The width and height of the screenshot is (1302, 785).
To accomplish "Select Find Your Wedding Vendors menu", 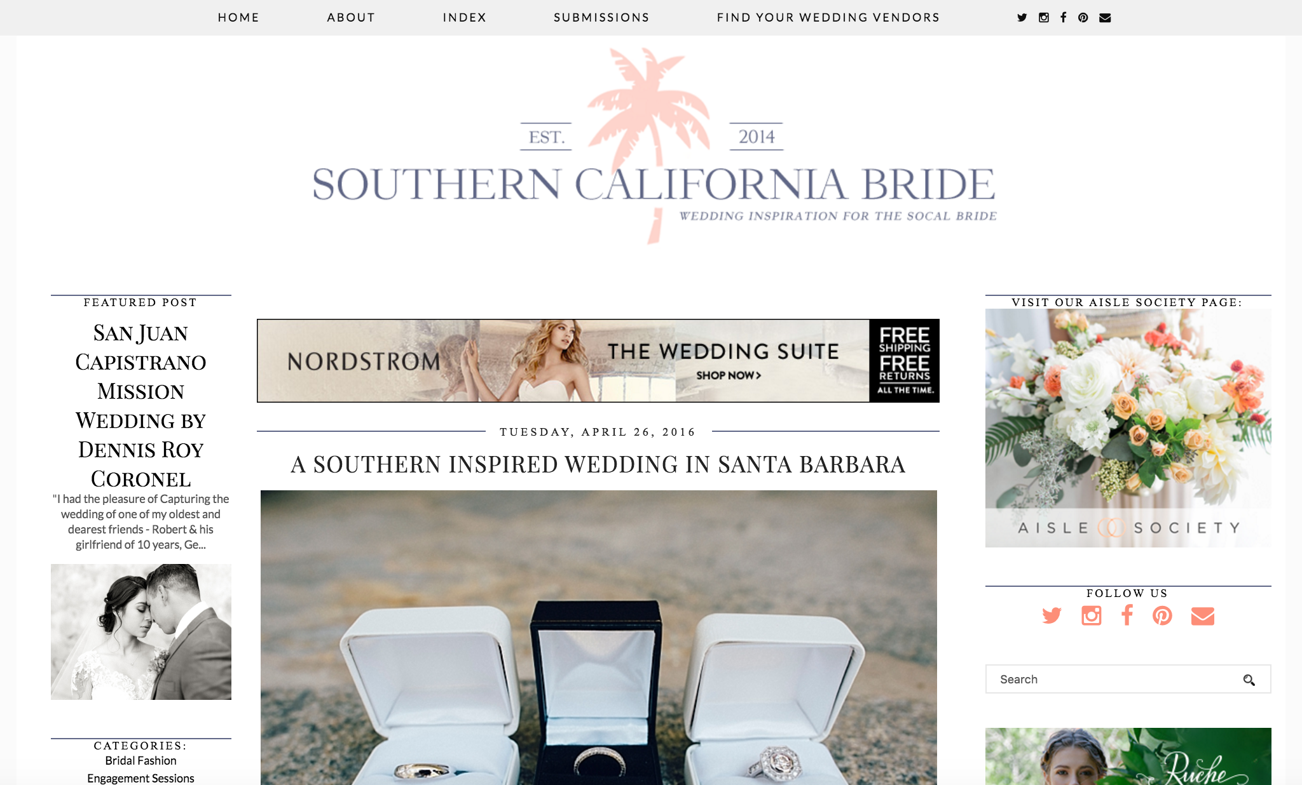I will (x=828, y=18).
